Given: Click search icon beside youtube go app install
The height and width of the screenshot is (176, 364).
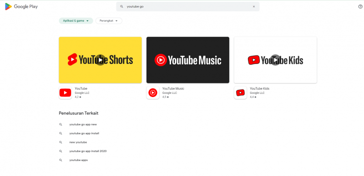Looking at the screenshot, I should 61,133.
